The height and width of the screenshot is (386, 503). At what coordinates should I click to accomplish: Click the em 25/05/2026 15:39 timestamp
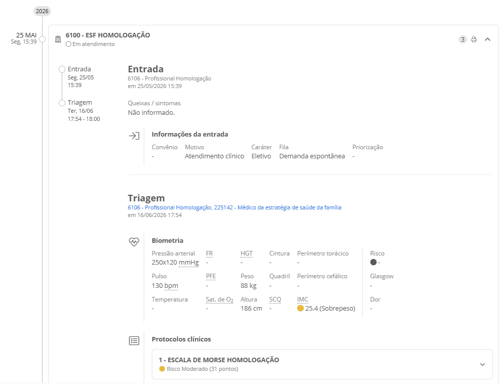[x=155, y=86]
